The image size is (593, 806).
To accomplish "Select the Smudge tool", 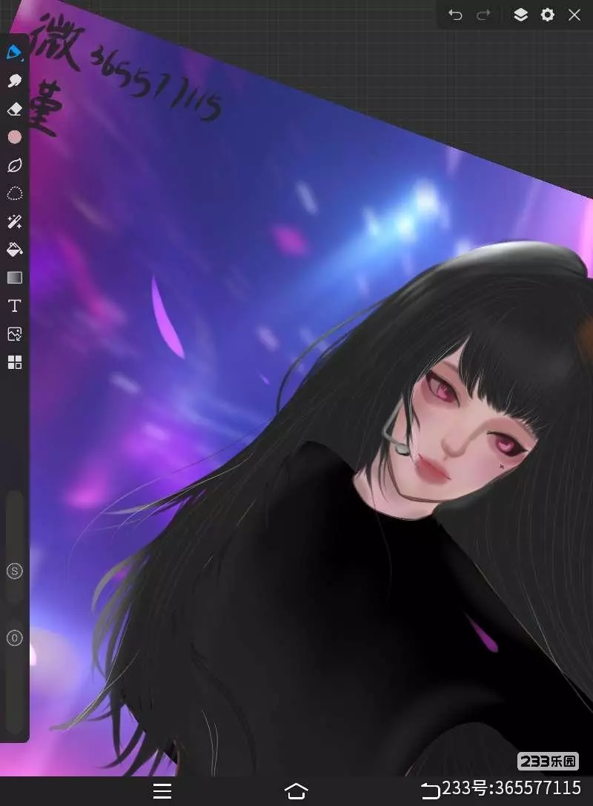I will coord(14,81).
